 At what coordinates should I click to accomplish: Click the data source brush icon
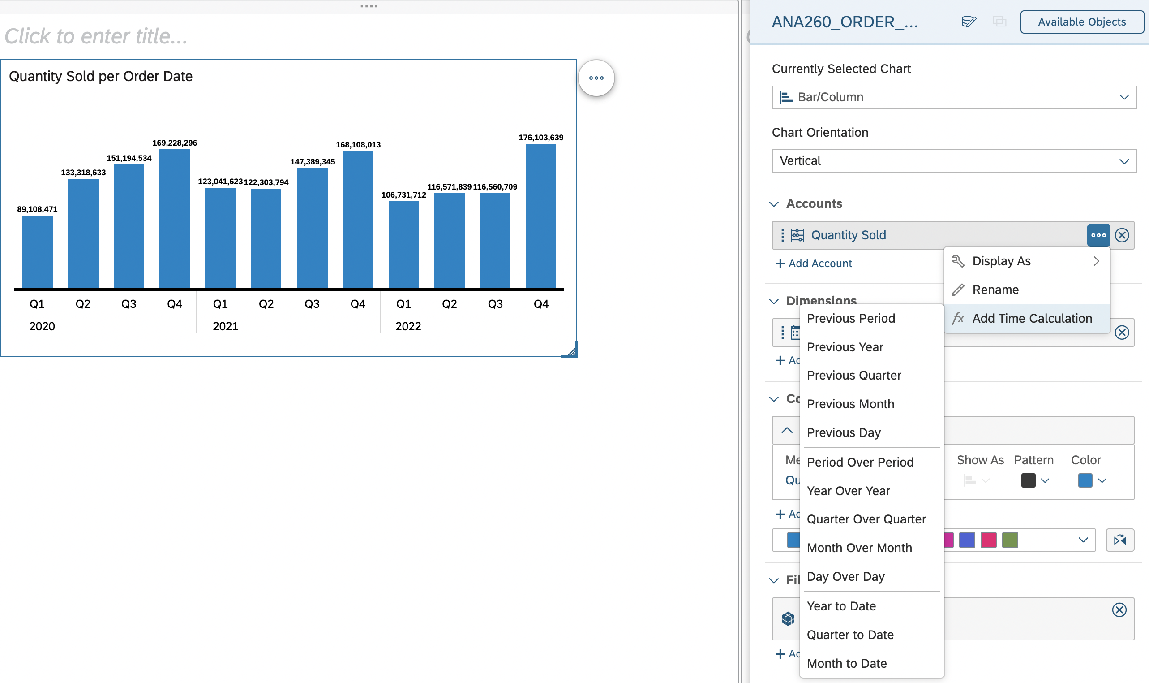(x=968, y=22)
